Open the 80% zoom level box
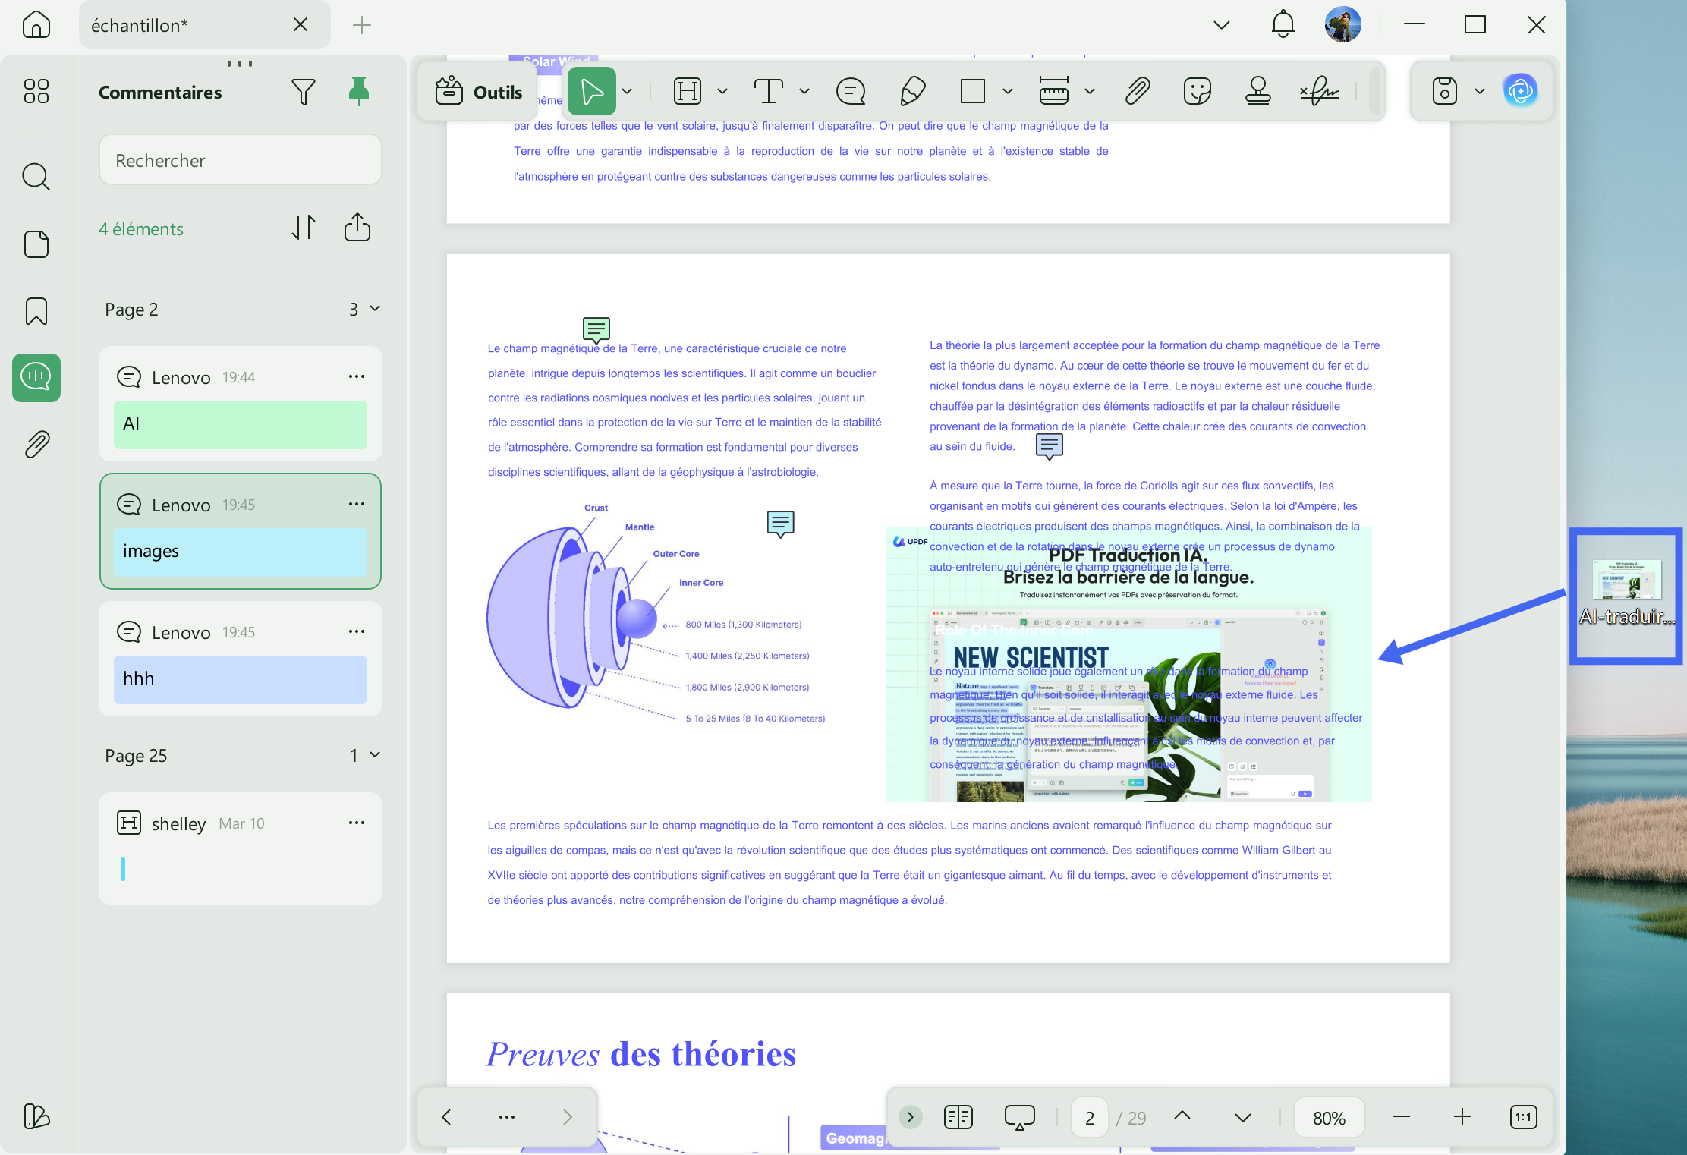This screenshot has height=1155, width=1687. pyautogui.click(x=1329, y=1117)
